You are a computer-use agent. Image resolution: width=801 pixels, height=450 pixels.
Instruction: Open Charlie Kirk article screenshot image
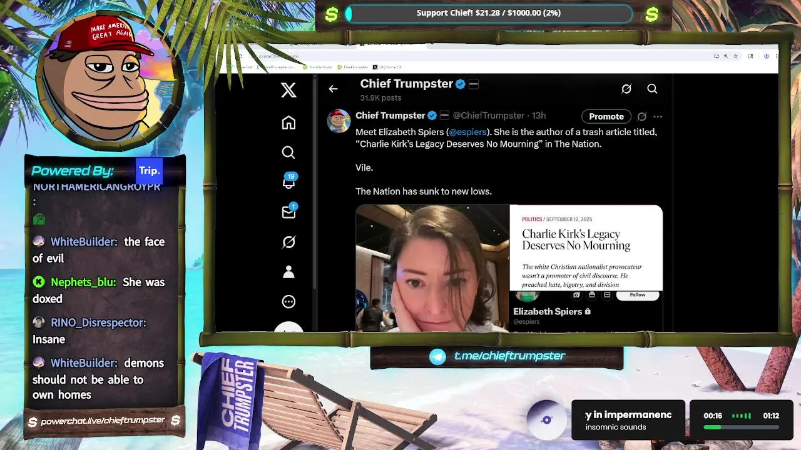click(586, 247)
